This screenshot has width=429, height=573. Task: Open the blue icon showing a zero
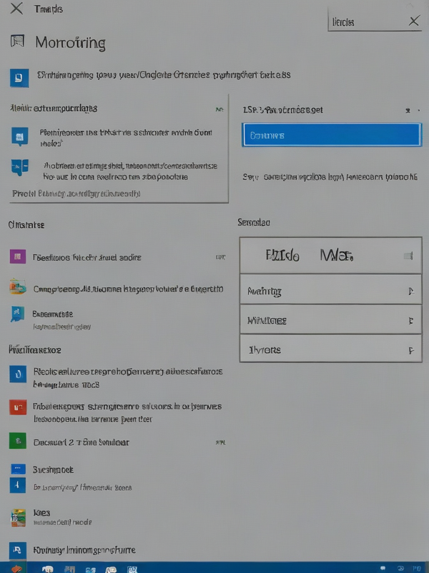(18, 374)
